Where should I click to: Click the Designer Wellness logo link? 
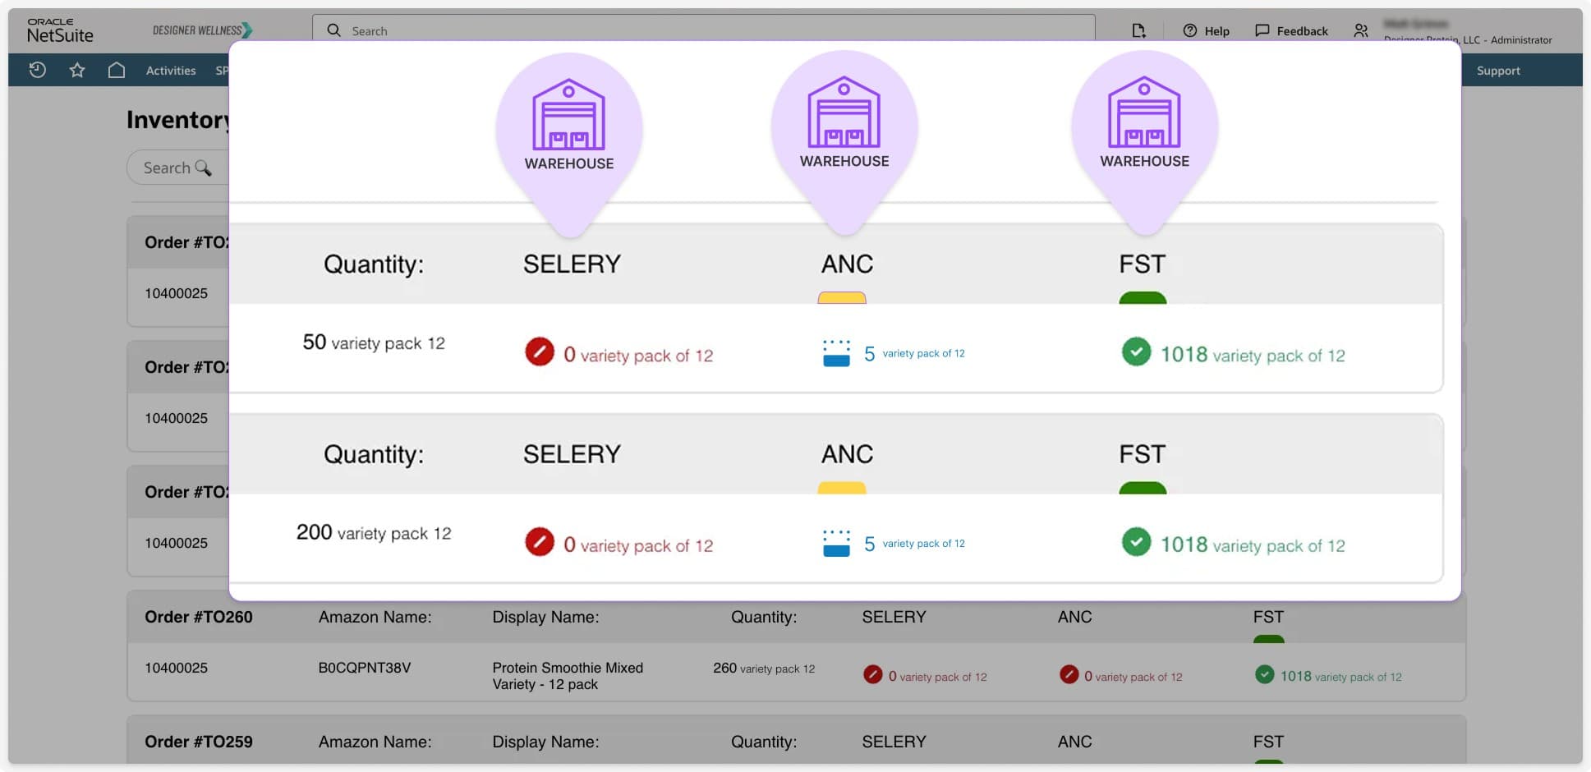[x=201, y=30]
